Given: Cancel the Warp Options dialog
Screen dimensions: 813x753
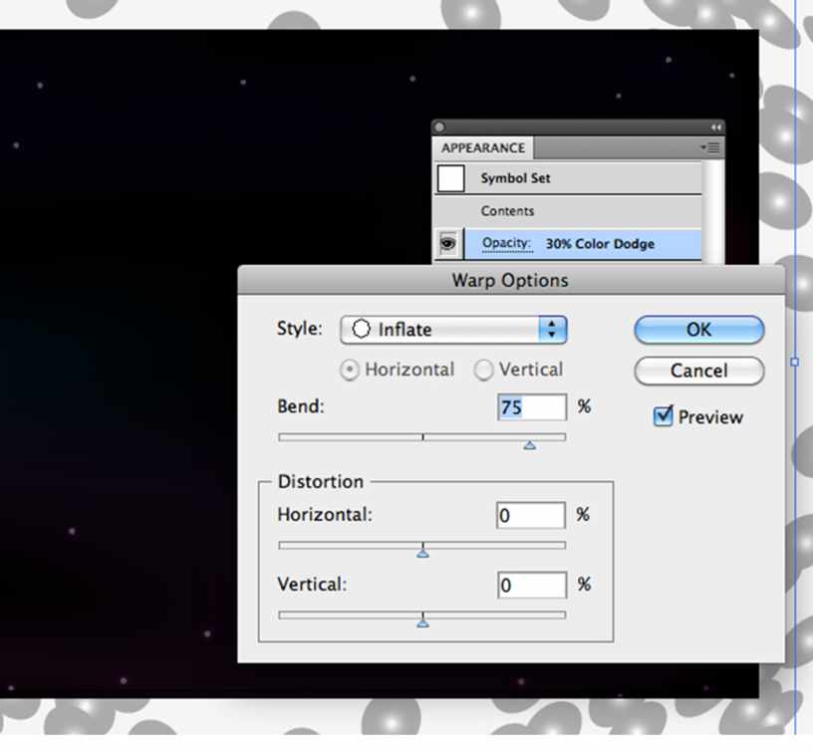Looking at the screenshot, I should coord(698,371).
